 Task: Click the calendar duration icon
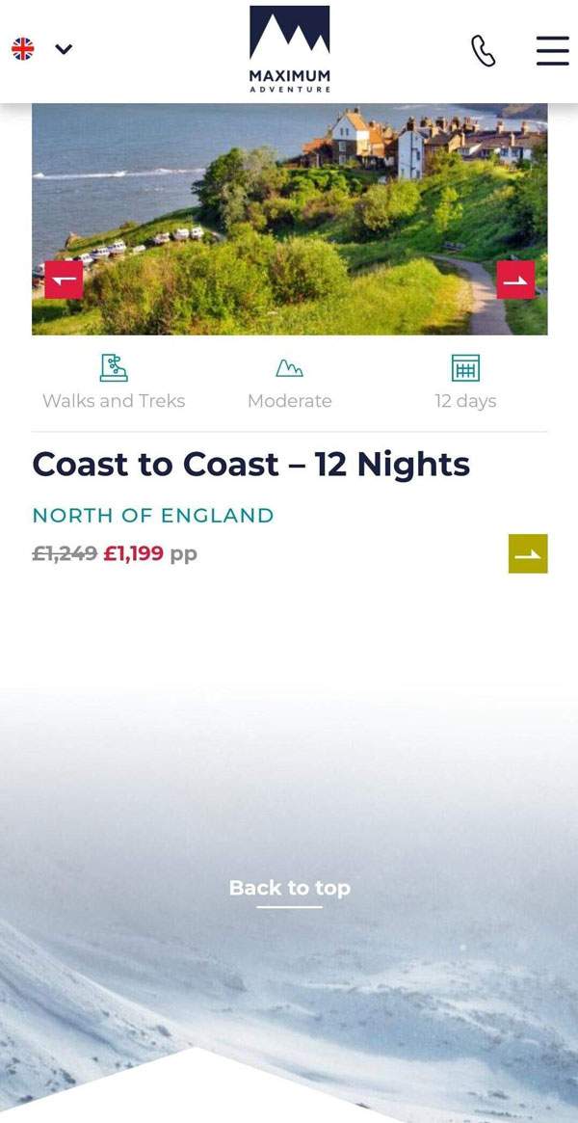(465, 367)
